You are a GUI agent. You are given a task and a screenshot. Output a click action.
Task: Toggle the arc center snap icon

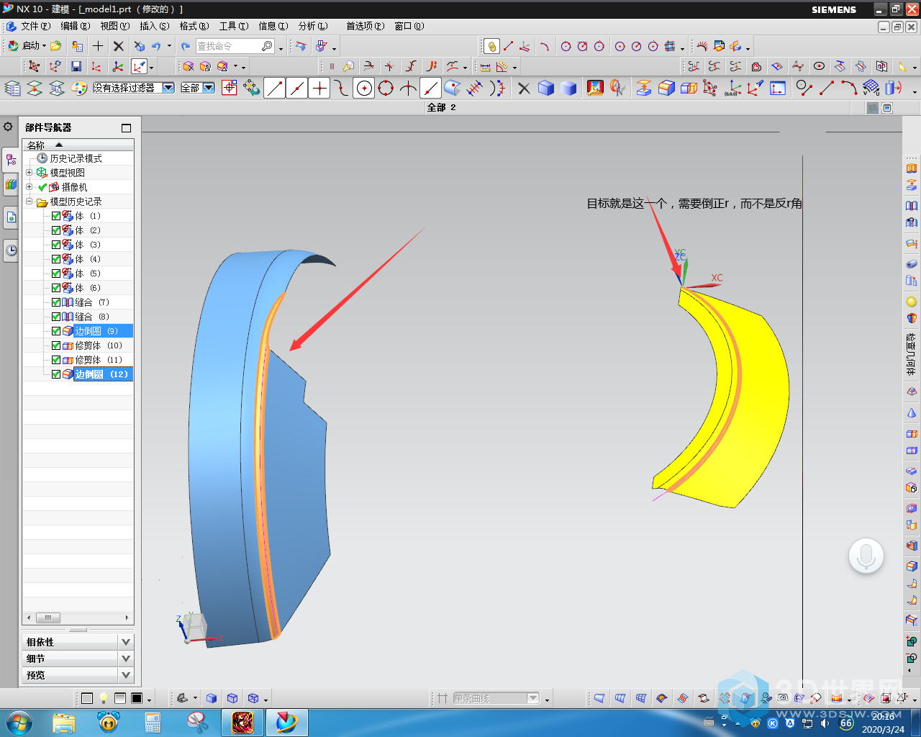[364, 89]
